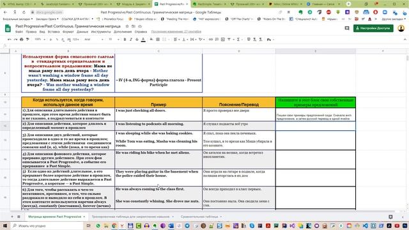The image size is (409, 230).
Task: Click the Insert link icon
Action: tap(211, 40)
